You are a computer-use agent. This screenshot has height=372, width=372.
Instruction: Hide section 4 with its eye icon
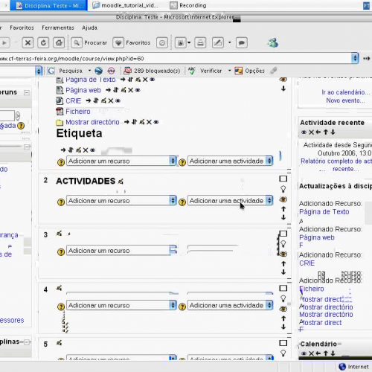pyautogui.click(x=283, y=309)
